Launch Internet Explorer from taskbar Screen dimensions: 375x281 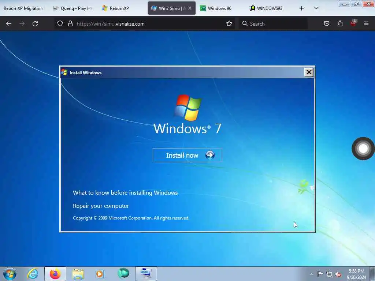point(33,274)
